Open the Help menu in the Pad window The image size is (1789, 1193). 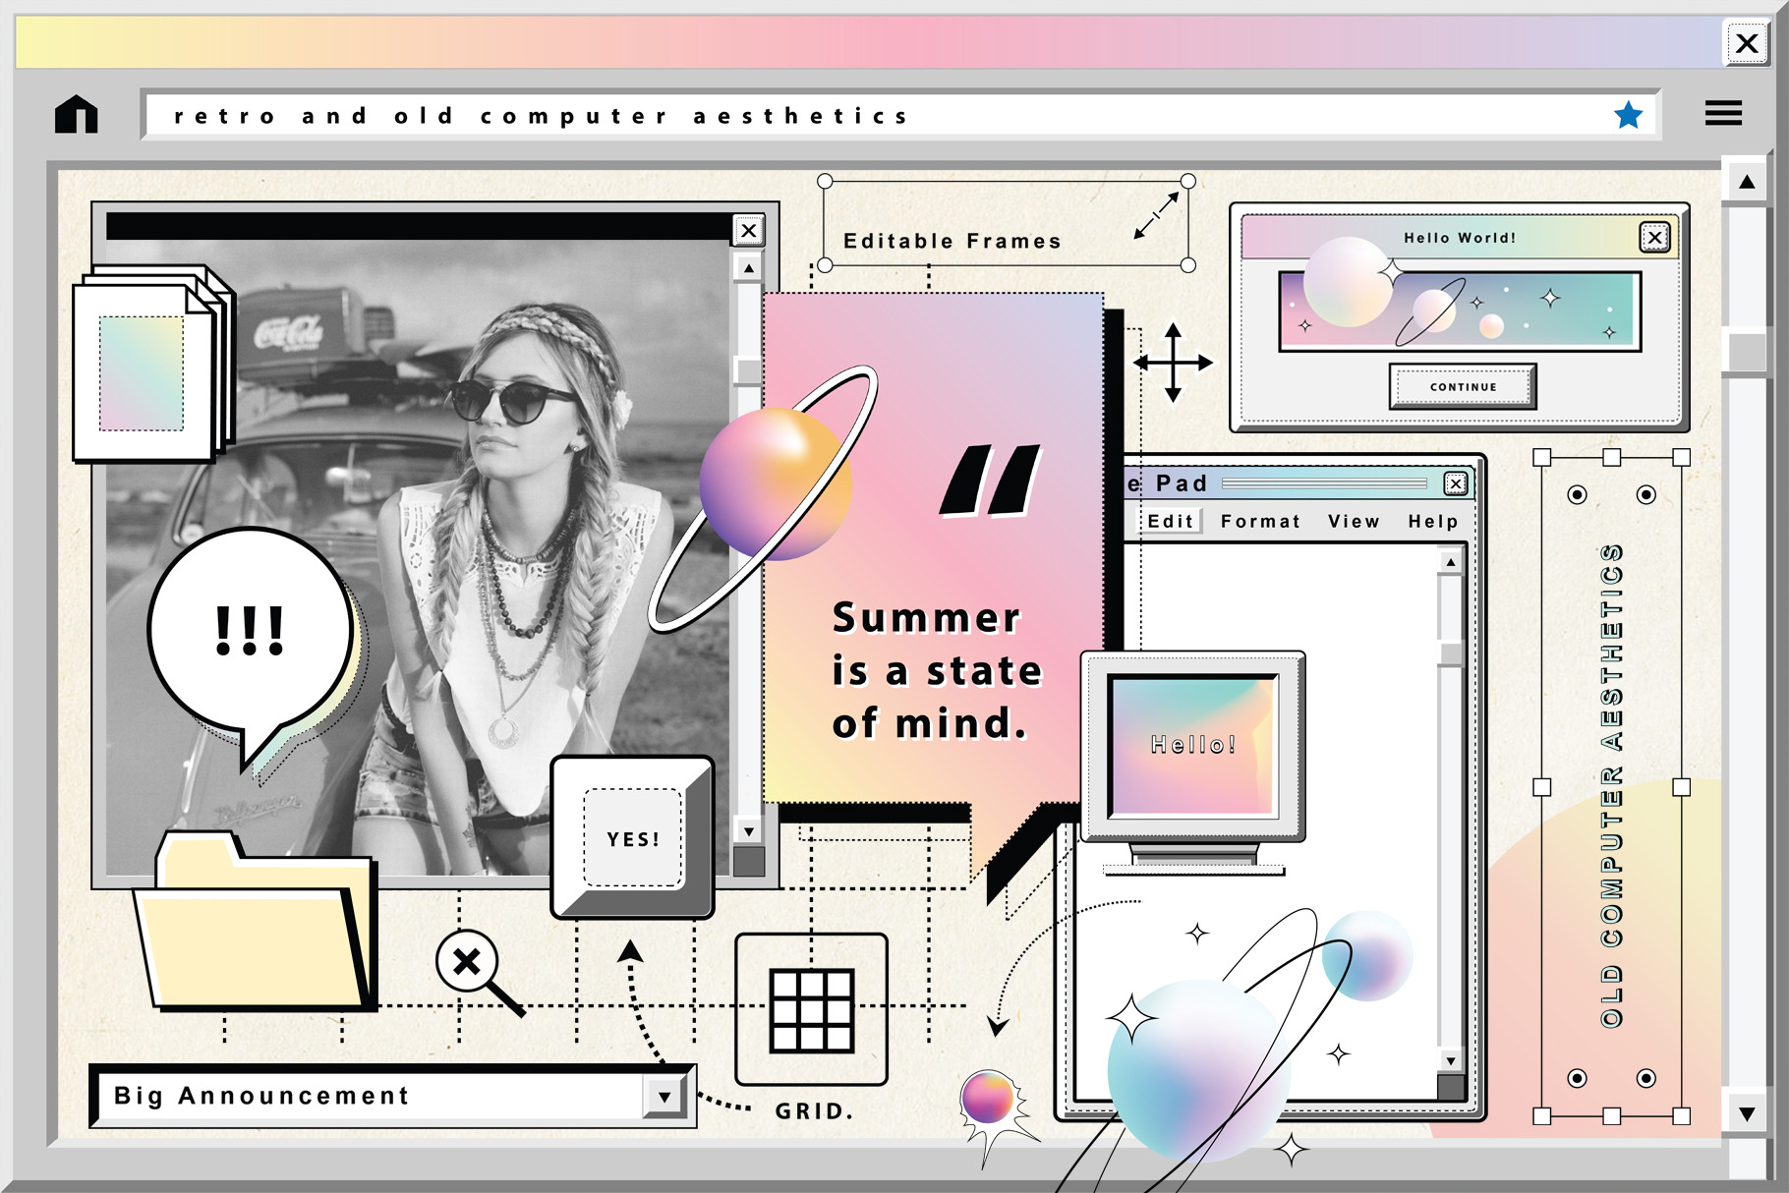click(1432, 522)
